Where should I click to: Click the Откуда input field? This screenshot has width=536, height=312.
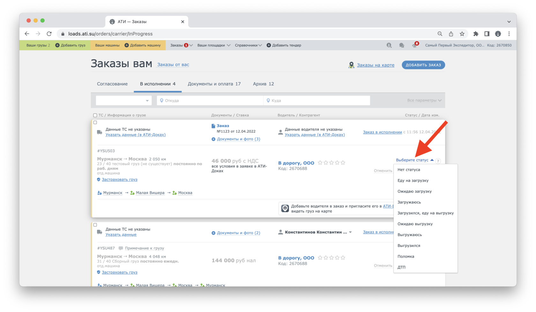click(210, 101)
